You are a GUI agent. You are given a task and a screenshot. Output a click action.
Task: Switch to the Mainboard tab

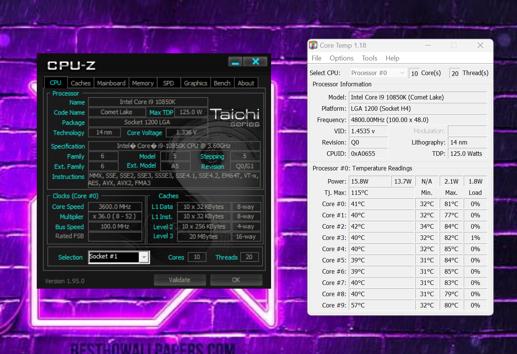click(111, 83)
